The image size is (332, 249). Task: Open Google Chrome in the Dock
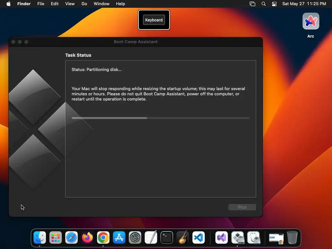pyautogui.click(x=103, y=237)
